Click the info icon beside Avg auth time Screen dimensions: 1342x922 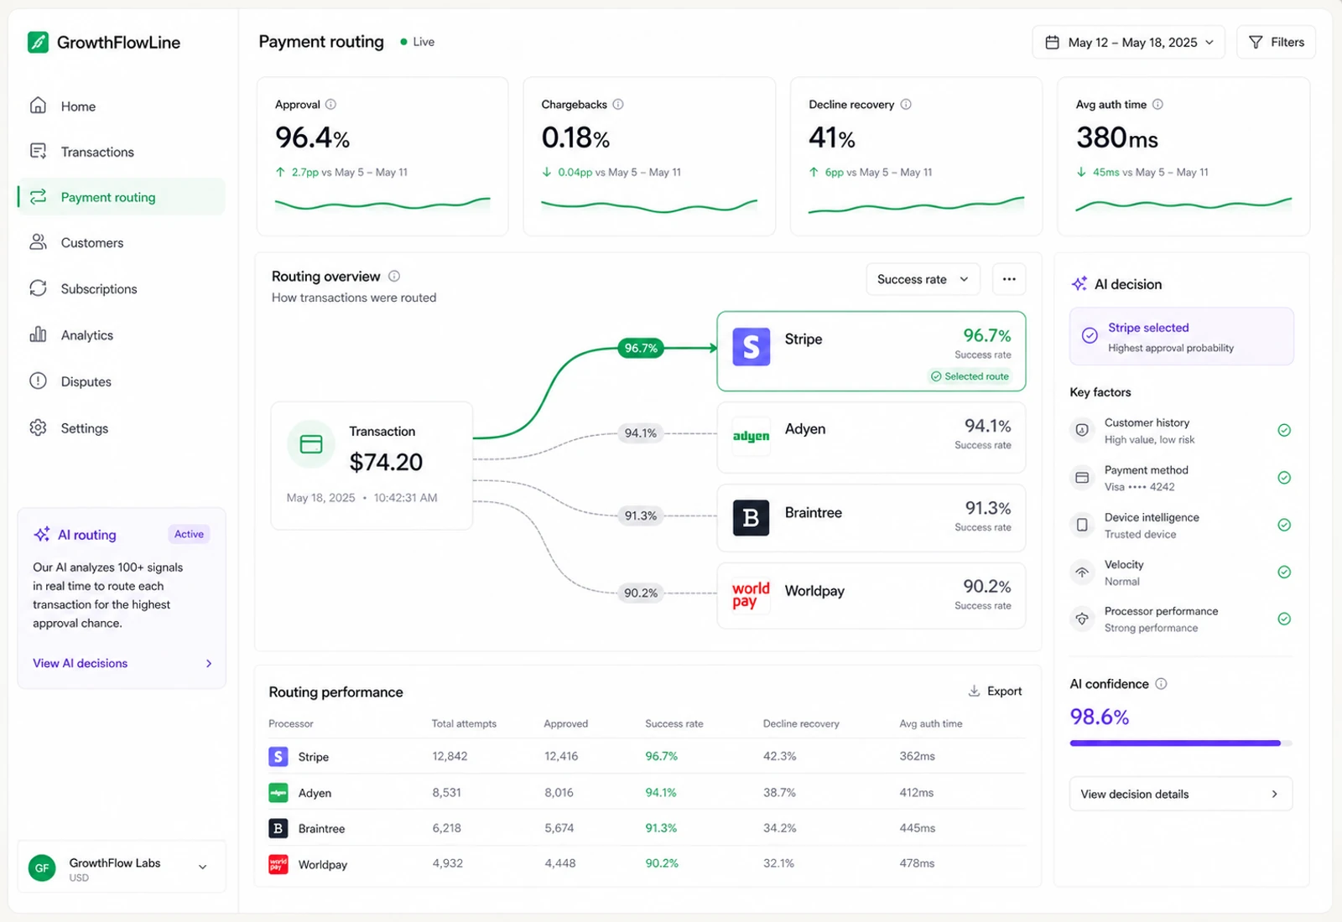[x=1157, y=105]
